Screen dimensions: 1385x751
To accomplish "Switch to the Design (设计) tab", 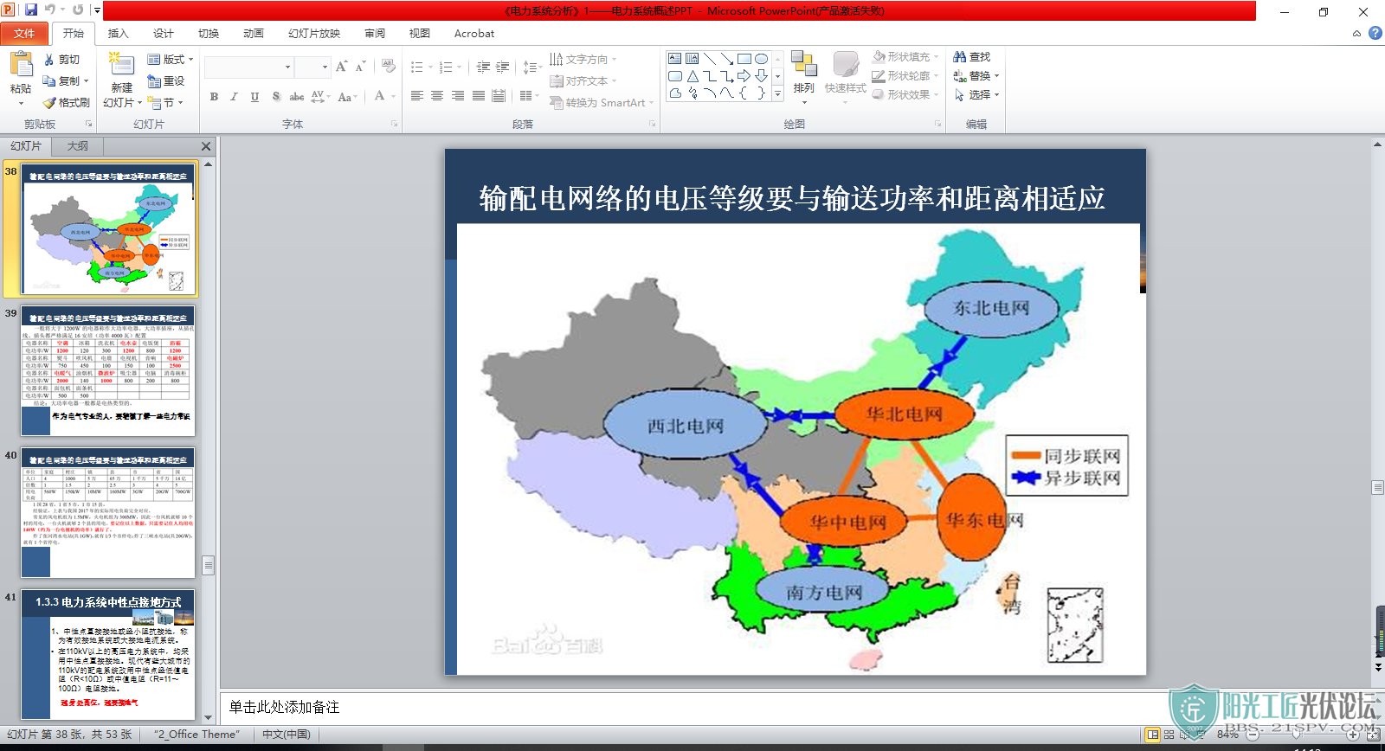I will coord(163,34).
